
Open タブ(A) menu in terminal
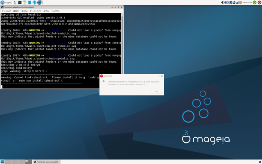click(x=46, y=11)
